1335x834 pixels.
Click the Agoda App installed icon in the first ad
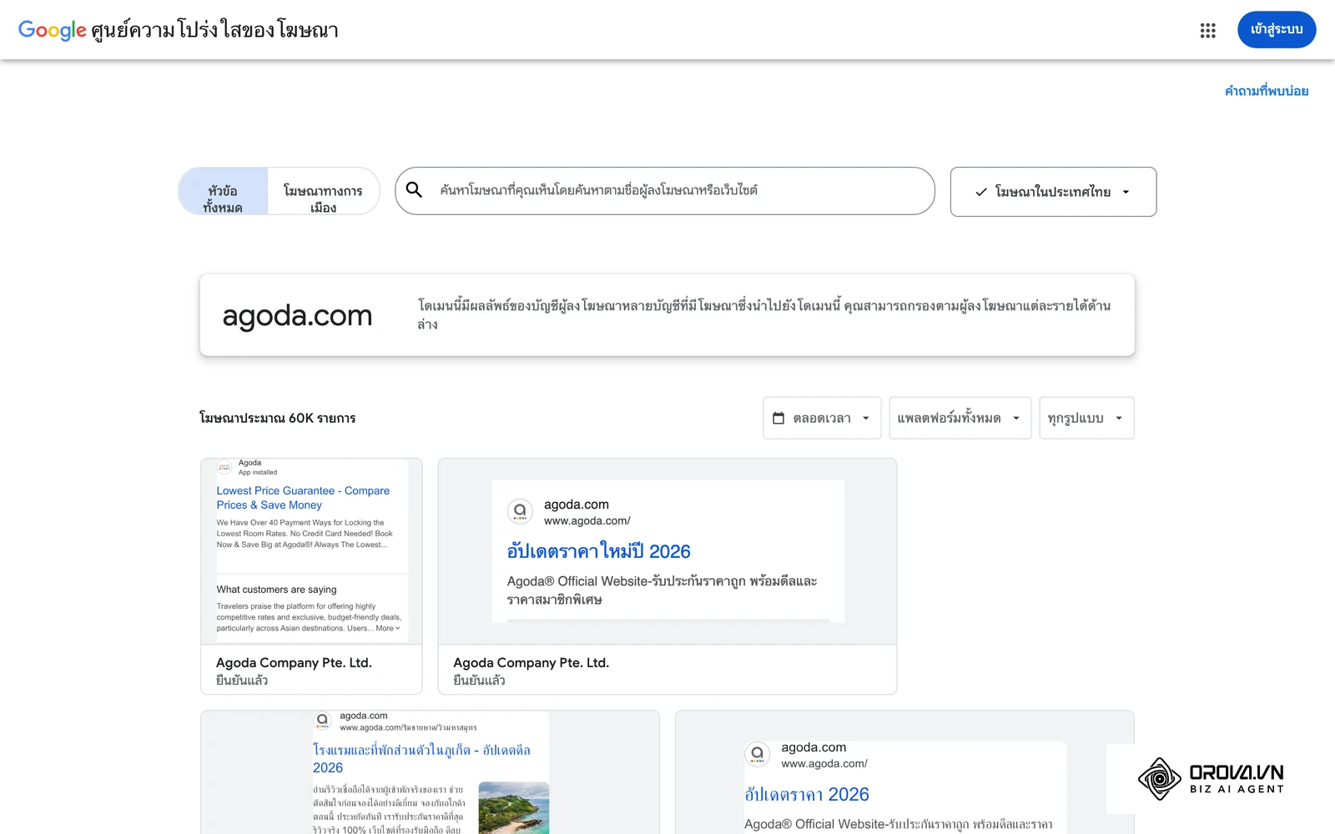point(224,467)
